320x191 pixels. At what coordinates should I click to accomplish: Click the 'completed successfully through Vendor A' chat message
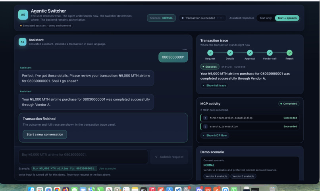(x=86, y=102)
